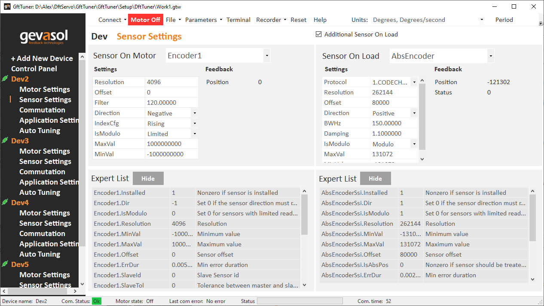The width and height of the screenshot is (544, 306).
Task: Click the green Ok com status indicator
Action: pos(97,301)
